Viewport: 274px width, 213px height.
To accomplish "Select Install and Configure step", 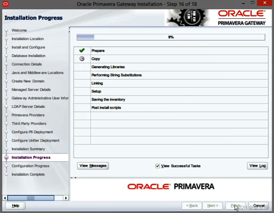I will pos(28,47).
